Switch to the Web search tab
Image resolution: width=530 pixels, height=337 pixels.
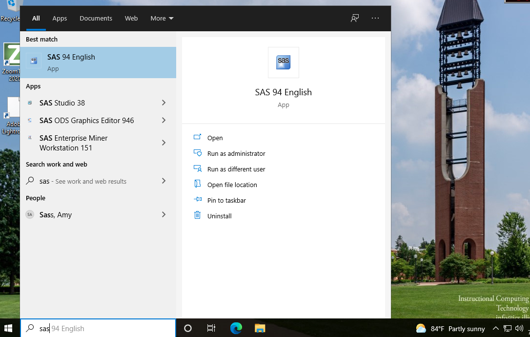coord(131,18)
